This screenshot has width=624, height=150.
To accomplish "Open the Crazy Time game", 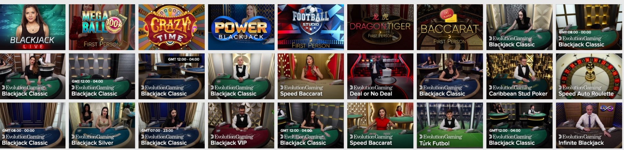I will pos(171,27).
